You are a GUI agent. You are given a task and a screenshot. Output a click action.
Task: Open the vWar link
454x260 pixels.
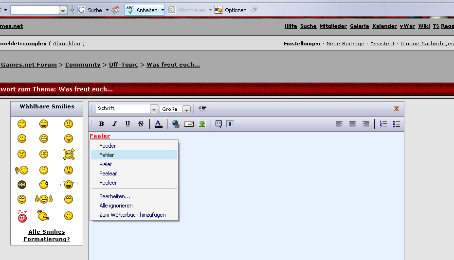(x=407, y=26)
